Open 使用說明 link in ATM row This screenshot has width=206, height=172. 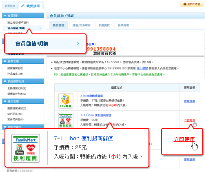[x=190, y=101]
